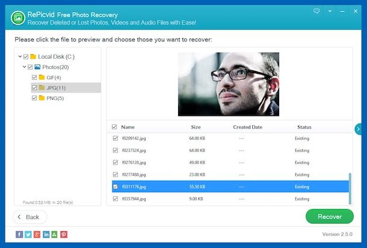Uncheck file f0209142.jpg checkbox
Screen dimensions: 367x248
coord(116,138)
